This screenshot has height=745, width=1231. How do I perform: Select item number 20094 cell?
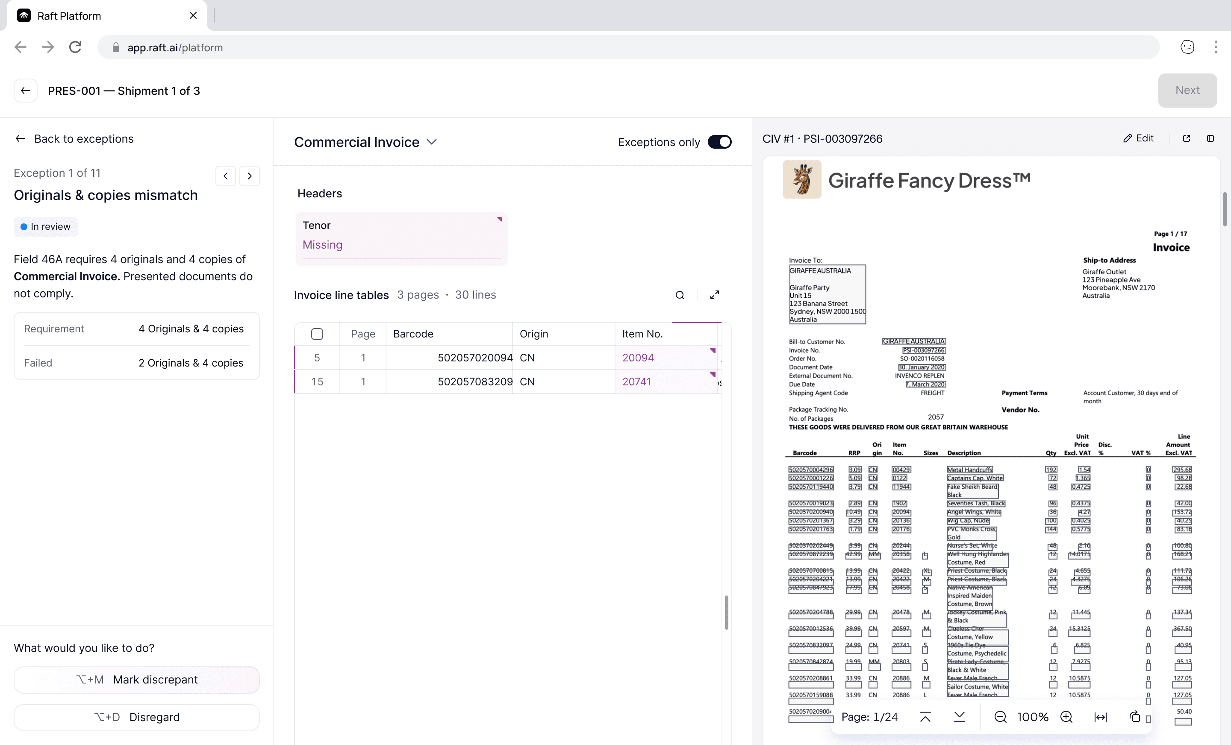pos(666,358)
